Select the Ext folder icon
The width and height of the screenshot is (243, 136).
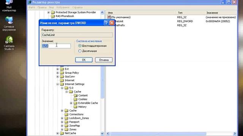tap(62, 69)
